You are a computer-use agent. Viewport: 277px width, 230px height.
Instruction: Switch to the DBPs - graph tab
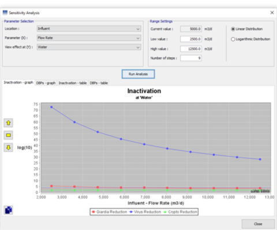click(x=46, y=83)
